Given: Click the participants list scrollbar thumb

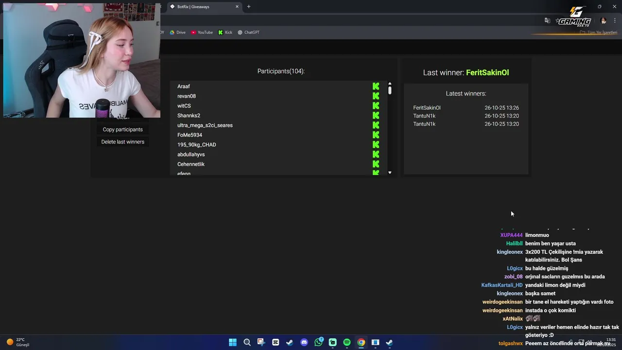Looking at the screenshot, I should 390,90.
